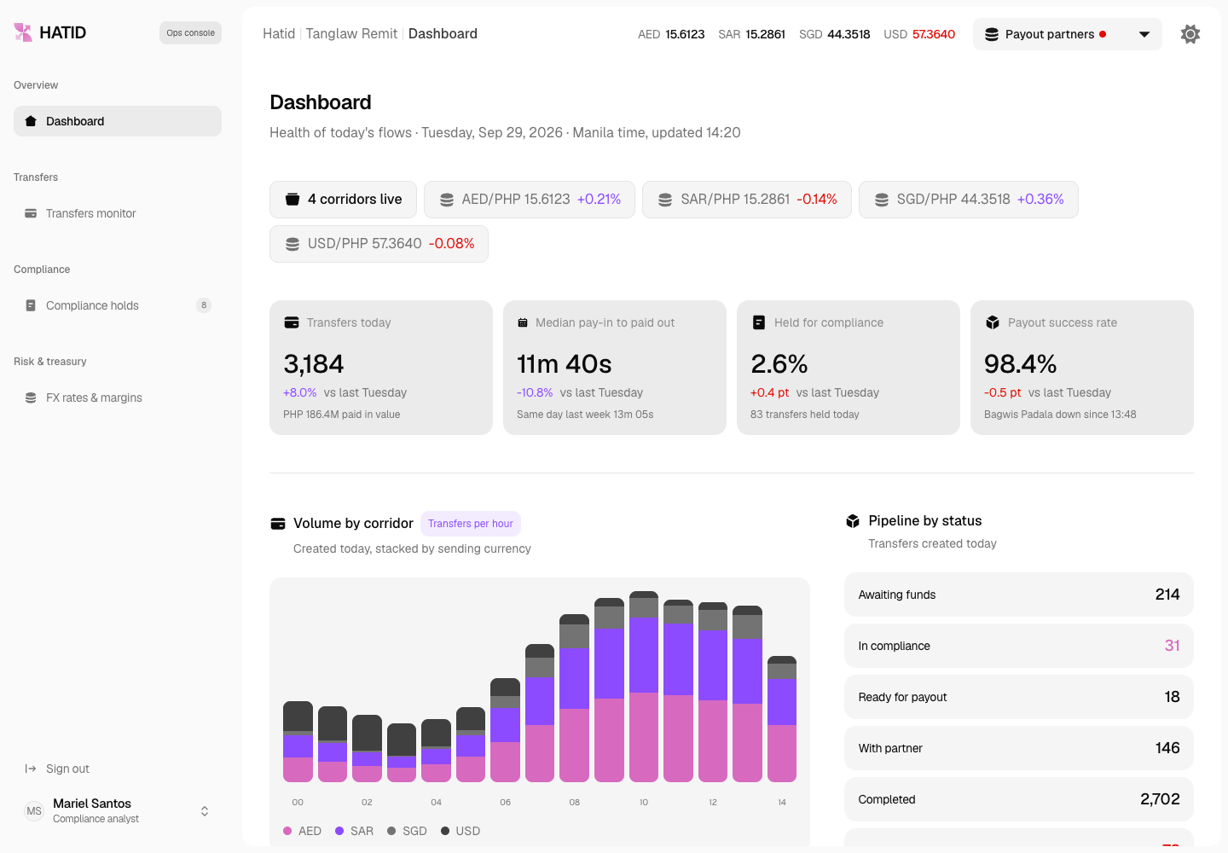Toggle the SAR legend series
Image resolution: width=1228 pixels, height=853 pixels.
tap(354, 831)
